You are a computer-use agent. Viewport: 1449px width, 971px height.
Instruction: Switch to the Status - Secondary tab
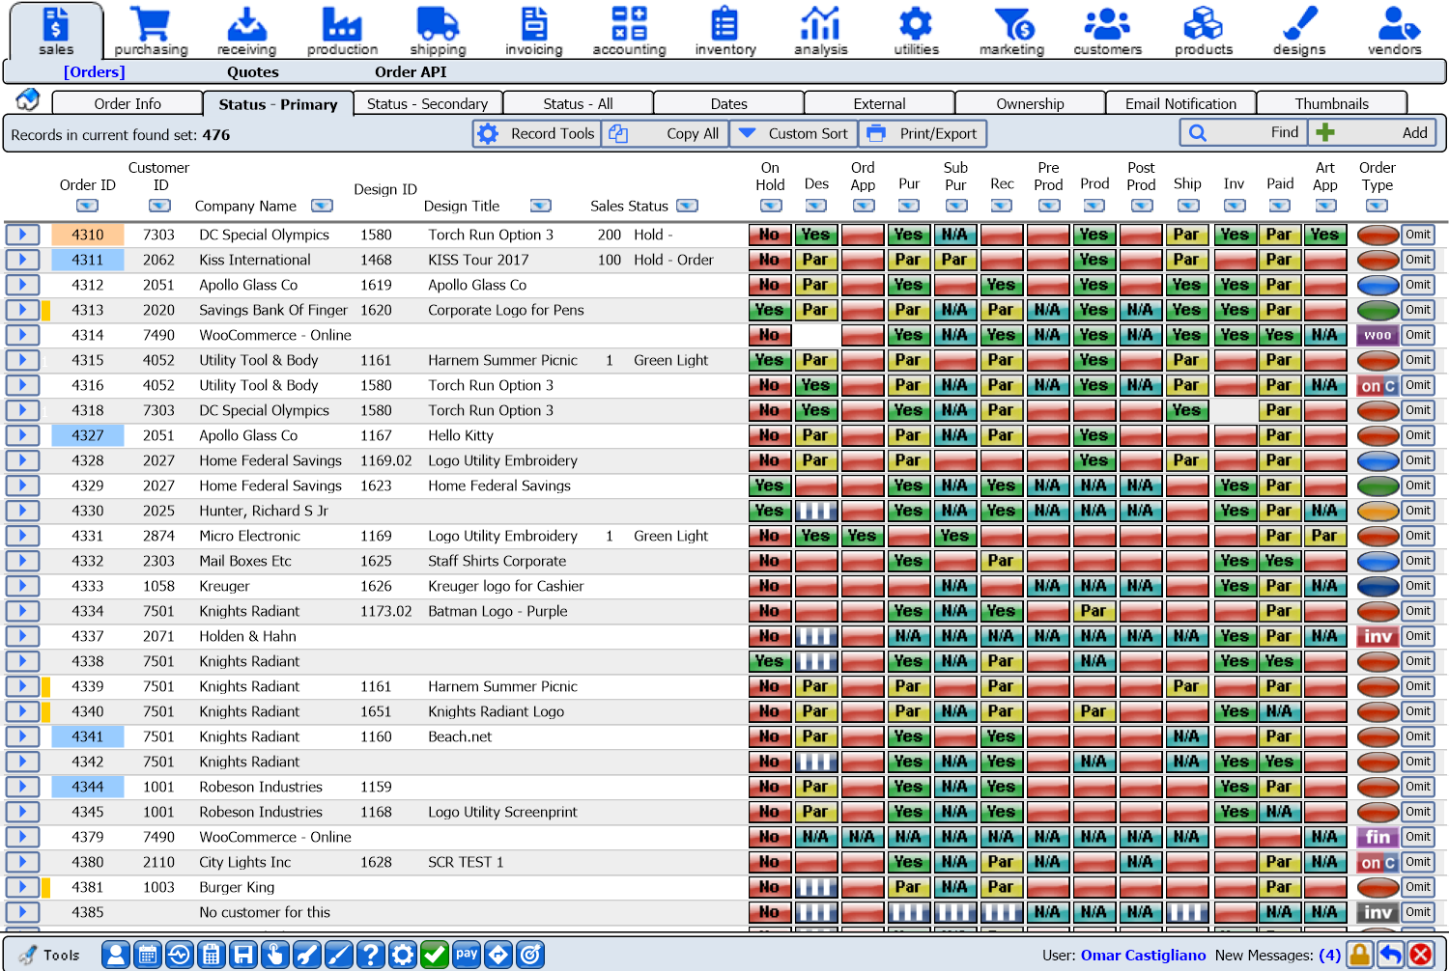click(427, 103)
